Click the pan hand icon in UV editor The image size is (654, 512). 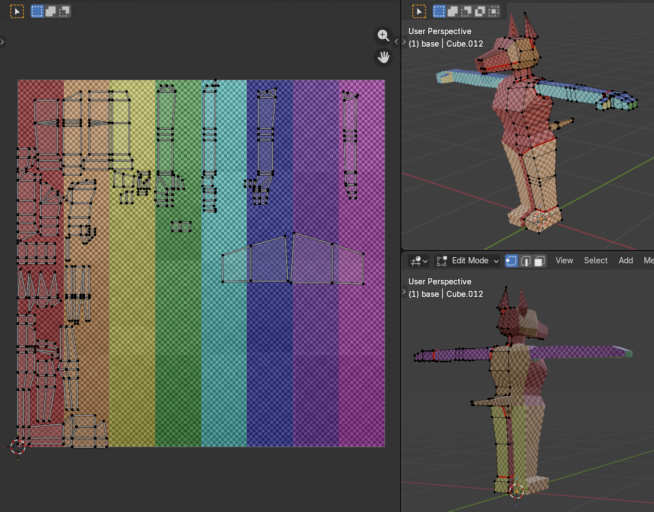pos(383,57)
